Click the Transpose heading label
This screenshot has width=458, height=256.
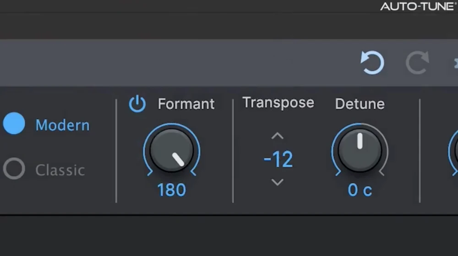278,103
